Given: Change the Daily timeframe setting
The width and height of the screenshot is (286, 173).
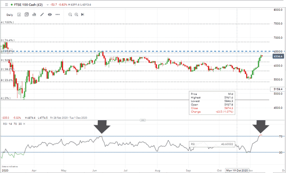Looking at the screenshot, I should coord(10,15).
